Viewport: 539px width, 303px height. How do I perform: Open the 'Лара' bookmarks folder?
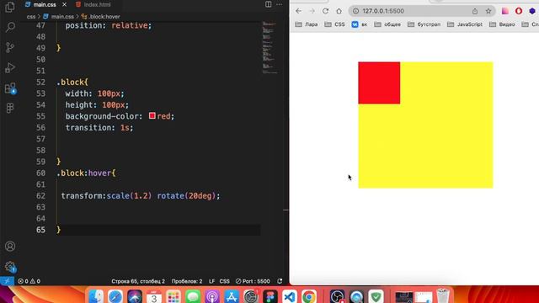[307, 24]
